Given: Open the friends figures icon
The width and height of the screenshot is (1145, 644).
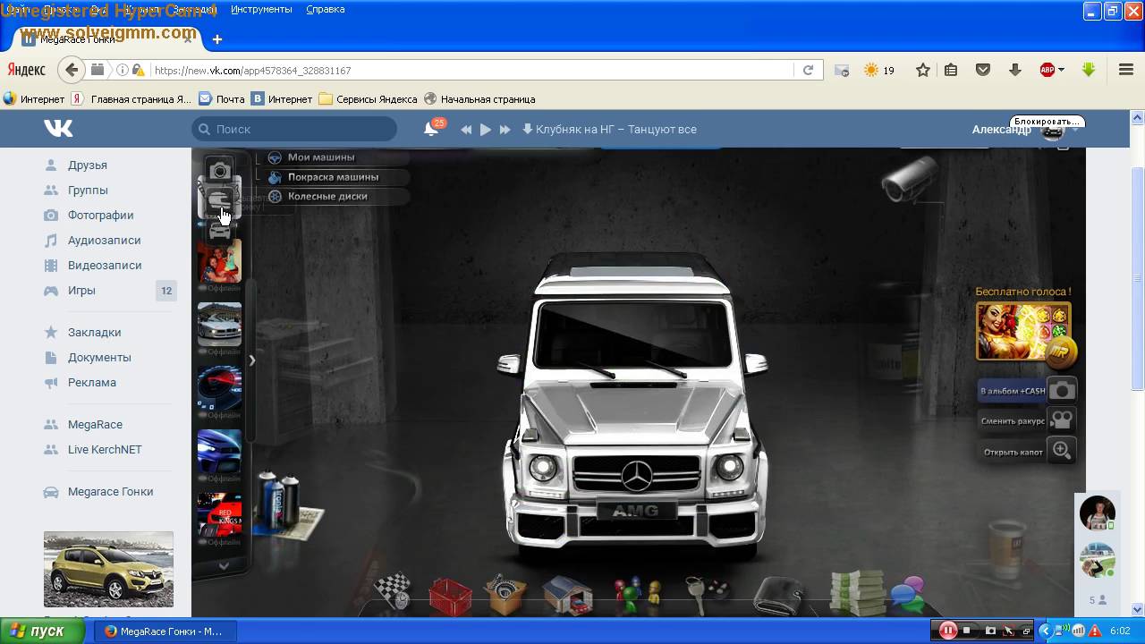Looking at the screenshot, I should click(637, 593).
